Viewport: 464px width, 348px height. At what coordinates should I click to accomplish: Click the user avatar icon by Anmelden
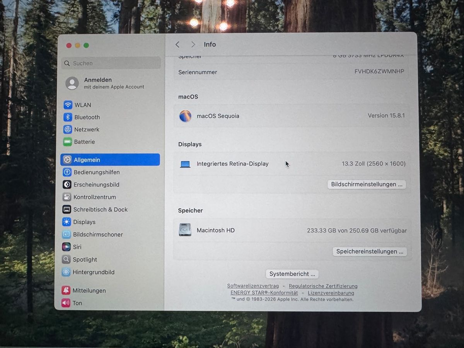coord(72,83)
